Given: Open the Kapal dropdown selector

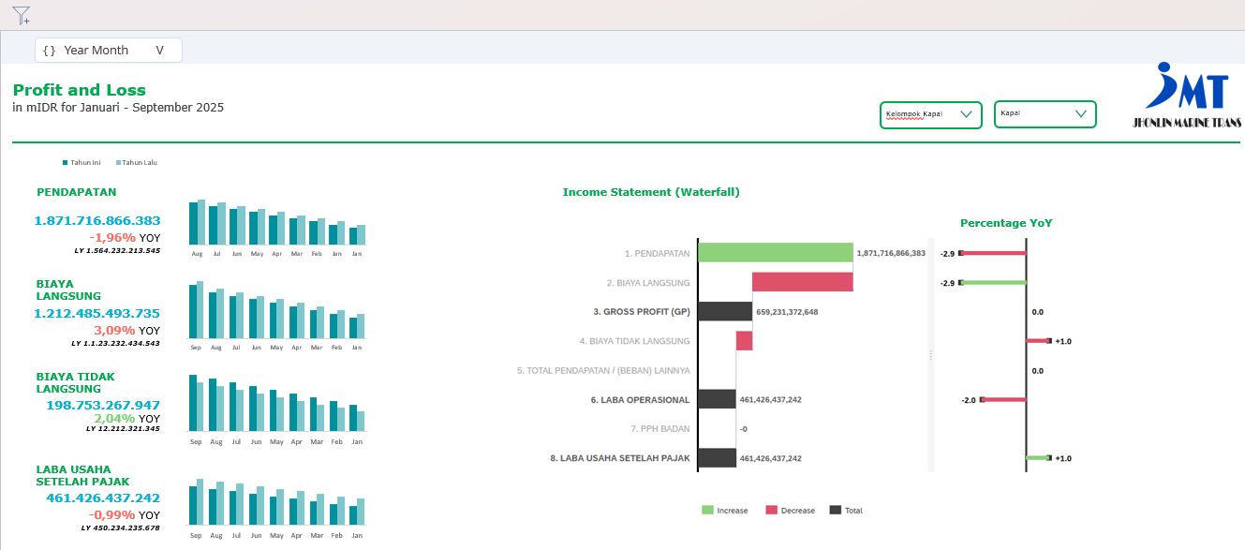Looking at the screenshot, I should pos(1045,114).
